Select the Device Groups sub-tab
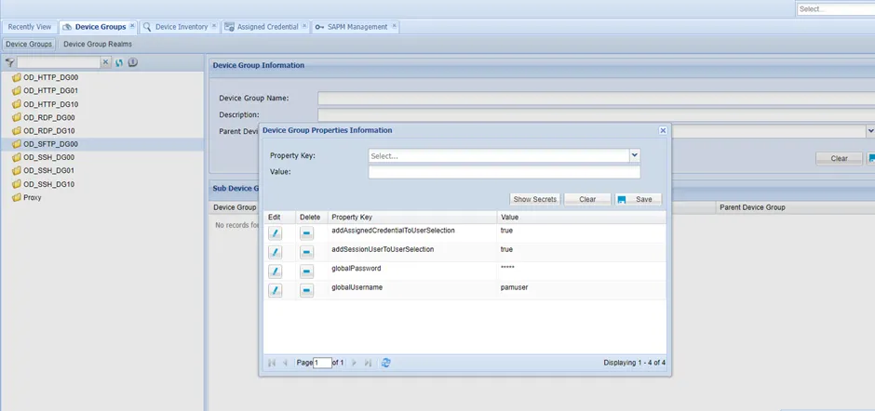The height and width of the screenshot is (411, 875). point(29,44)
